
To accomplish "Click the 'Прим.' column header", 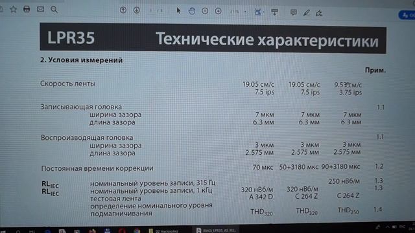I will coord(375,71).
